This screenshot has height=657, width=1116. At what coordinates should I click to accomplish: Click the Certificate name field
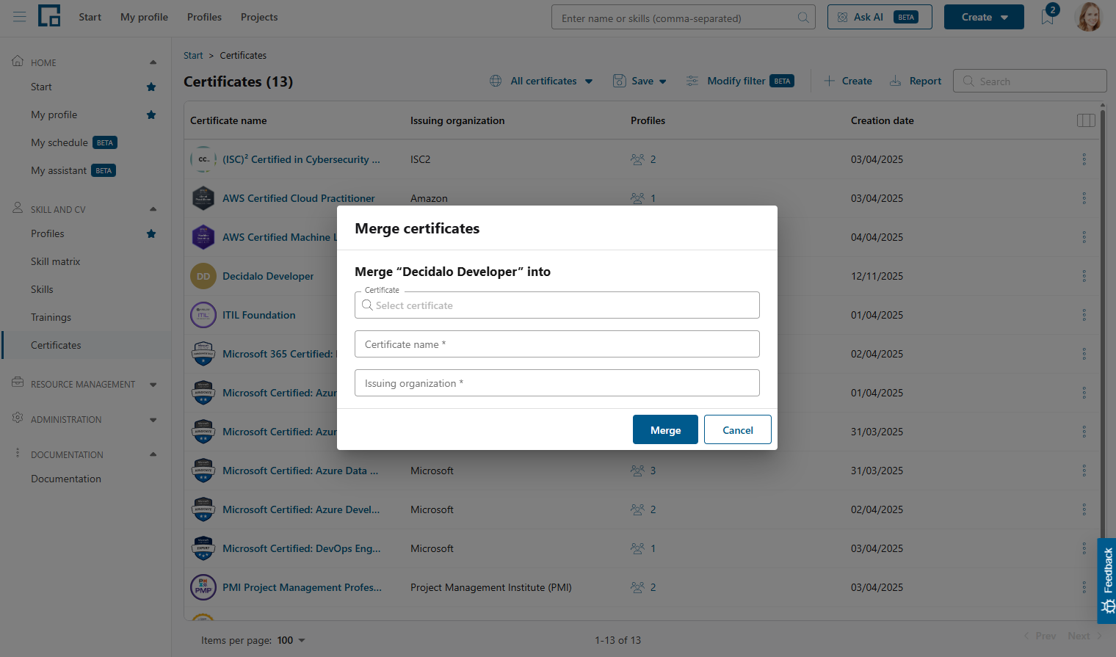pyautogui.click(x=557, y=344)
